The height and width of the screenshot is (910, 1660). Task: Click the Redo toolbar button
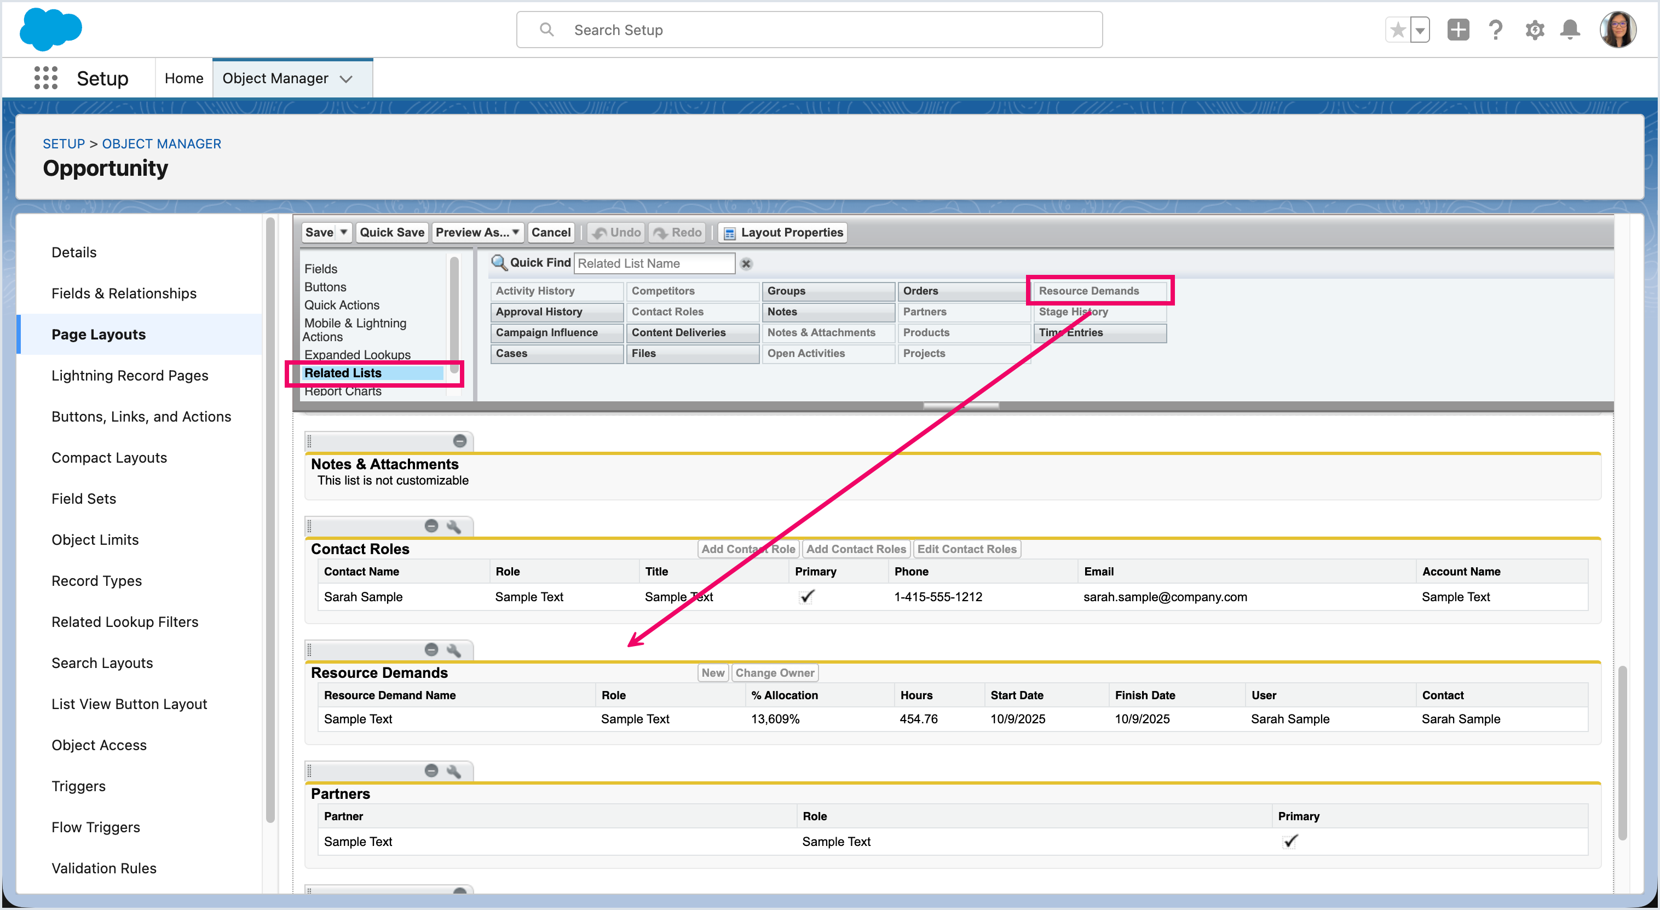pyautogui.click(x=677, y=233)
